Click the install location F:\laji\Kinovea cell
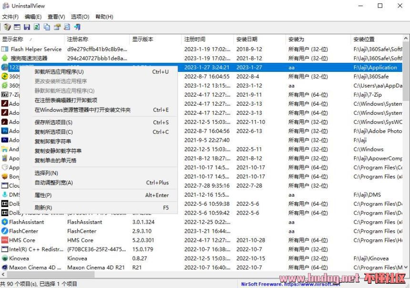Viewport: 410px width, 288px height. click(371, 258)
